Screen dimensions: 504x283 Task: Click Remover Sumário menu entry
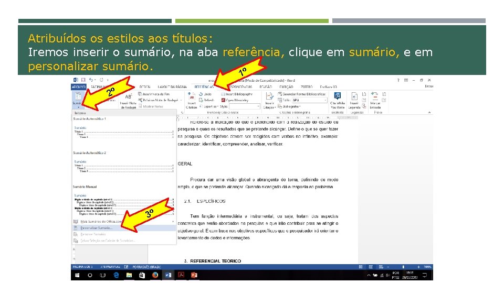[124, 234]
